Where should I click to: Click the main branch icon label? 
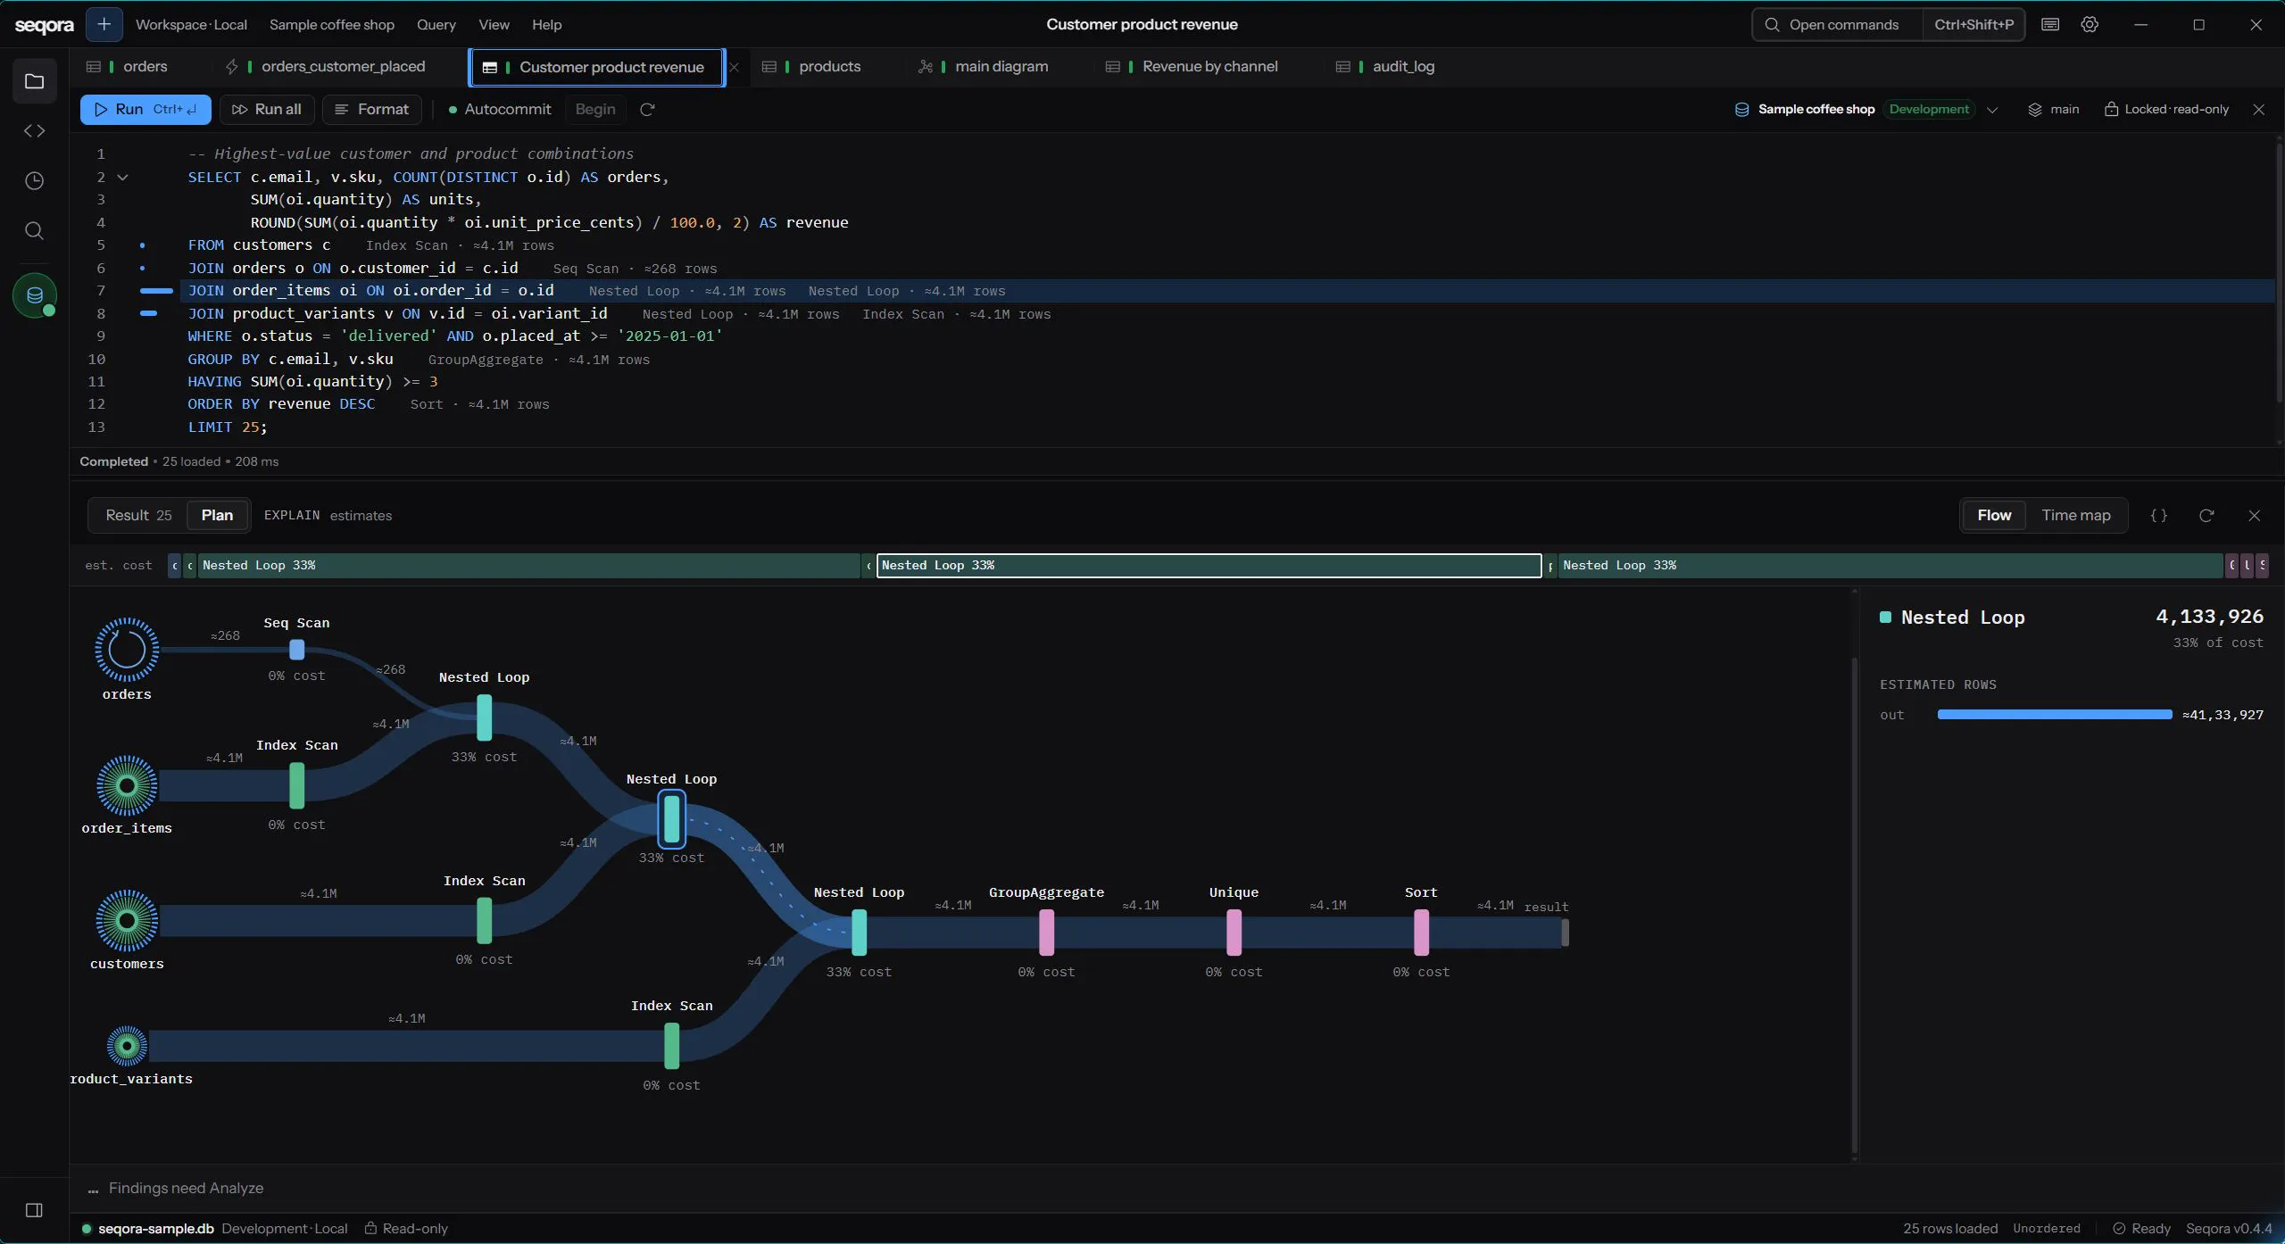tap(2054, 109)
